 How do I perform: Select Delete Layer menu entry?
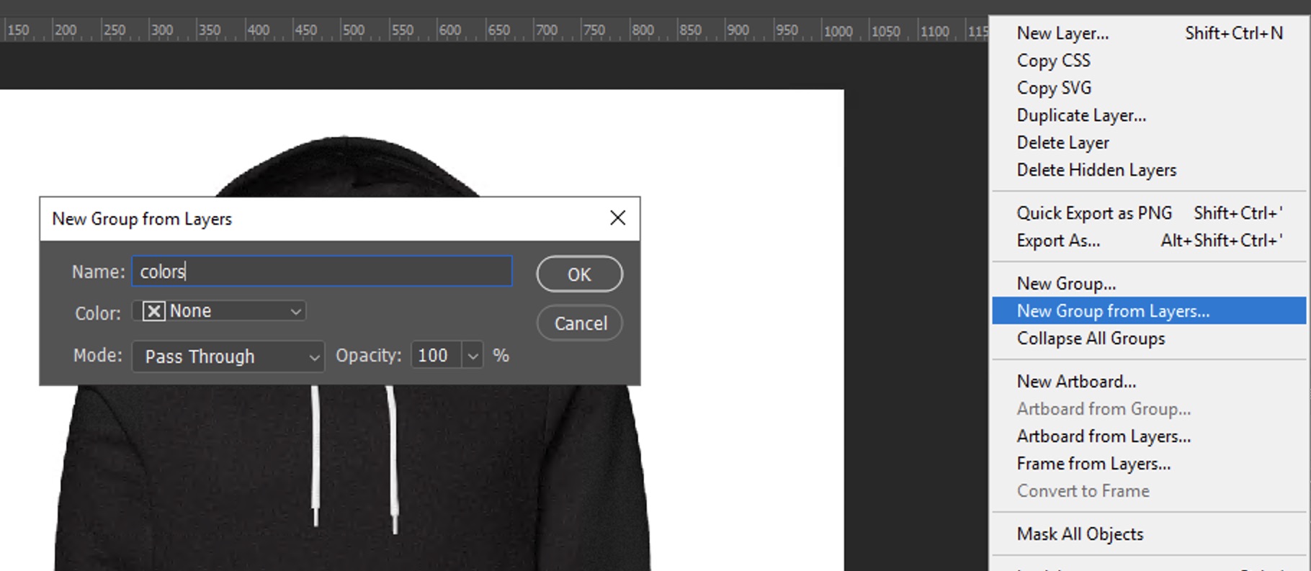pyautogui.click(x=1062, y=143)
